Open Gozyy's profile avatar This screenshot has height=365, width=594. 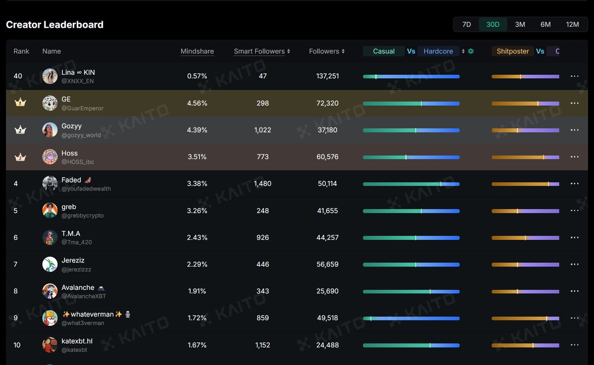(x=50, y=130)
